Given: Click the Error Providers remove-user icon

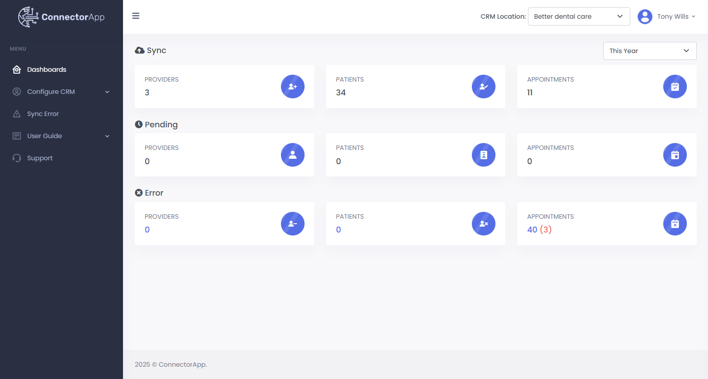Looking at the screenshot, I should point(293,224).
